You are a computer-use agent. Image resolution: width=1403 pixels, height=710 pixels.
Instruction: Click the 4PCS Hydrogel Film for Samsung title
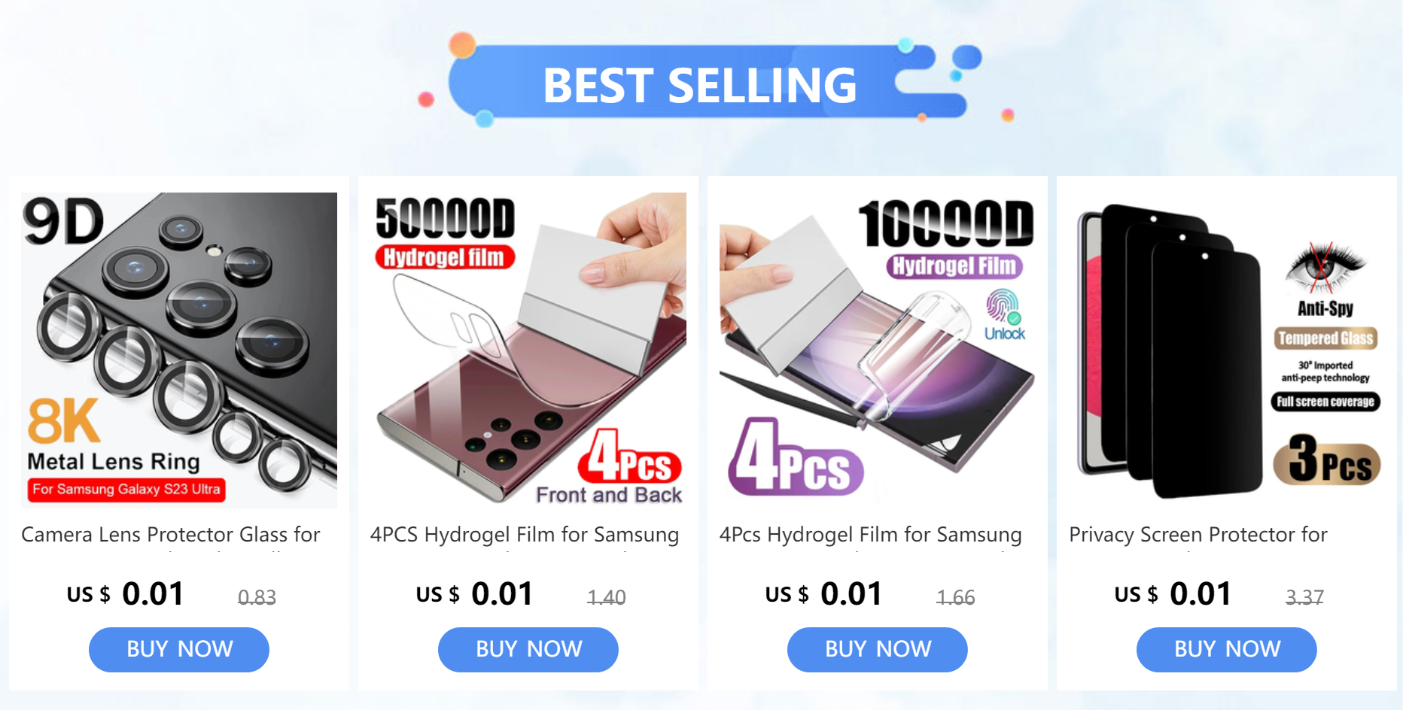coord(525,535)
